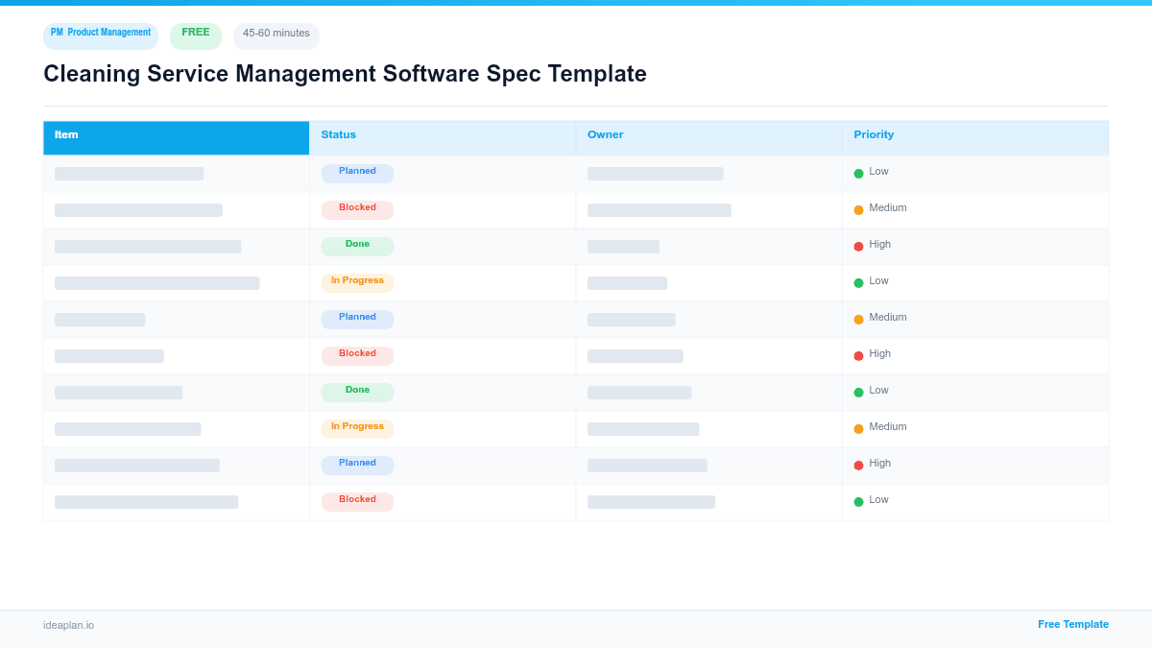The image size is (1152, 648).
Task: Select the Blocked status badge in second row
Action: (x=356, y=208)
